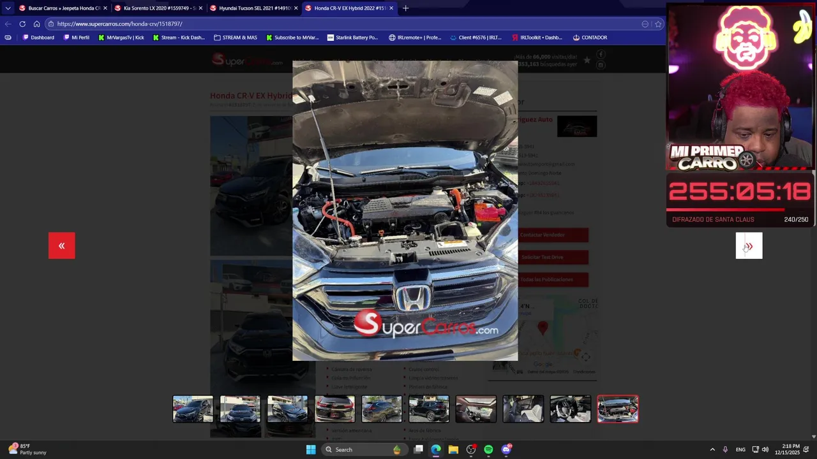Image resolution: width=817 pixels, height=459 pixels.
Task: Open volume control tray icon
Action: click(x=765, y=449)
